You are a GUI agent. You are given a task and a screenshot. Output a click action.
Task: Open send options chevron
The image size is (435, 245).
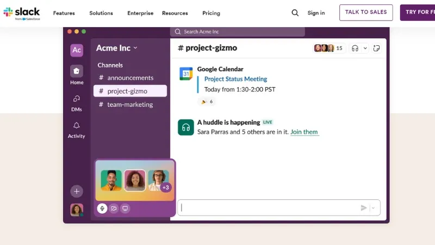(374, 208)
